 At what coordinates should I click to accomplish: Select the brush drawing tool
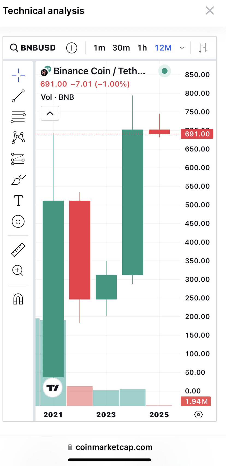tap(18, 180)
